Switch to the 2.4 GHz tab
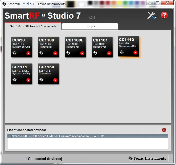176x165 pixels. pyautogui.click(x=90, y=27)
